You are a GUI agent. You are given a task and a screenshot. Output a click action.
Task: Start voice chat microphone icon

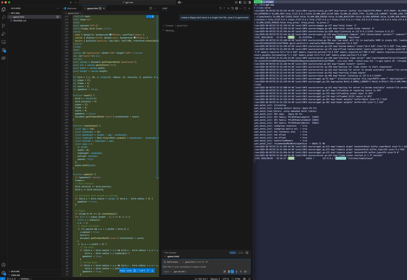(x=236, y=272)
